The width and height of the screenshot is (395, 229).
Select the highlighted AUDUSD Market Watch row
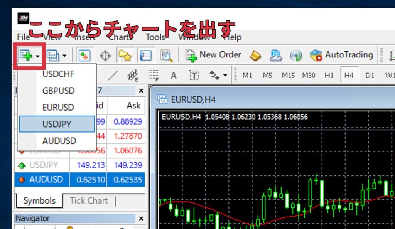coord(79,180)
